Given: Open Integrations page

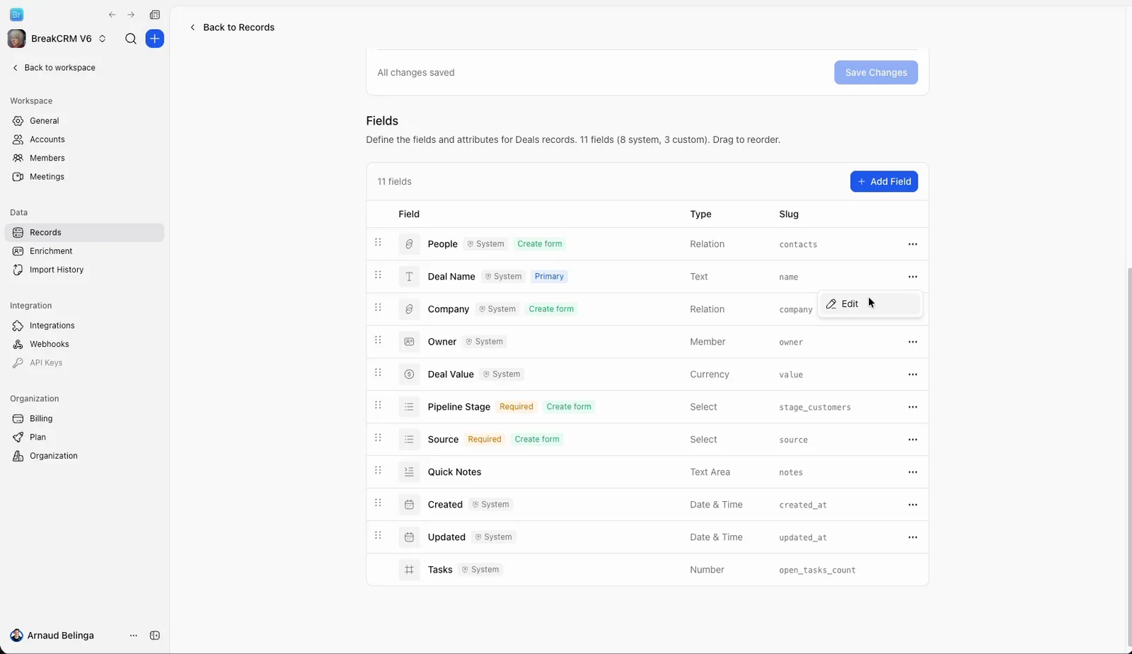Looking at the screenshot, I should [84, 326].
